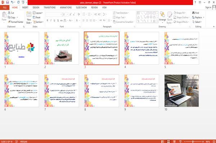
Task: Click Reading View icon in status bar
Action: tap(174, 142)
